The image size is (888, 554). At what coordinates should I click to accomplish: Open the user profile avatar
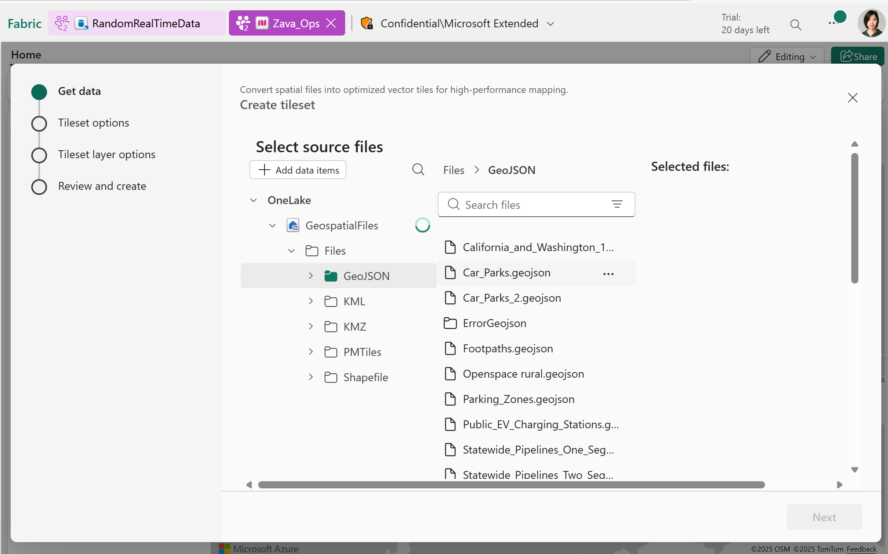(871, 23)
